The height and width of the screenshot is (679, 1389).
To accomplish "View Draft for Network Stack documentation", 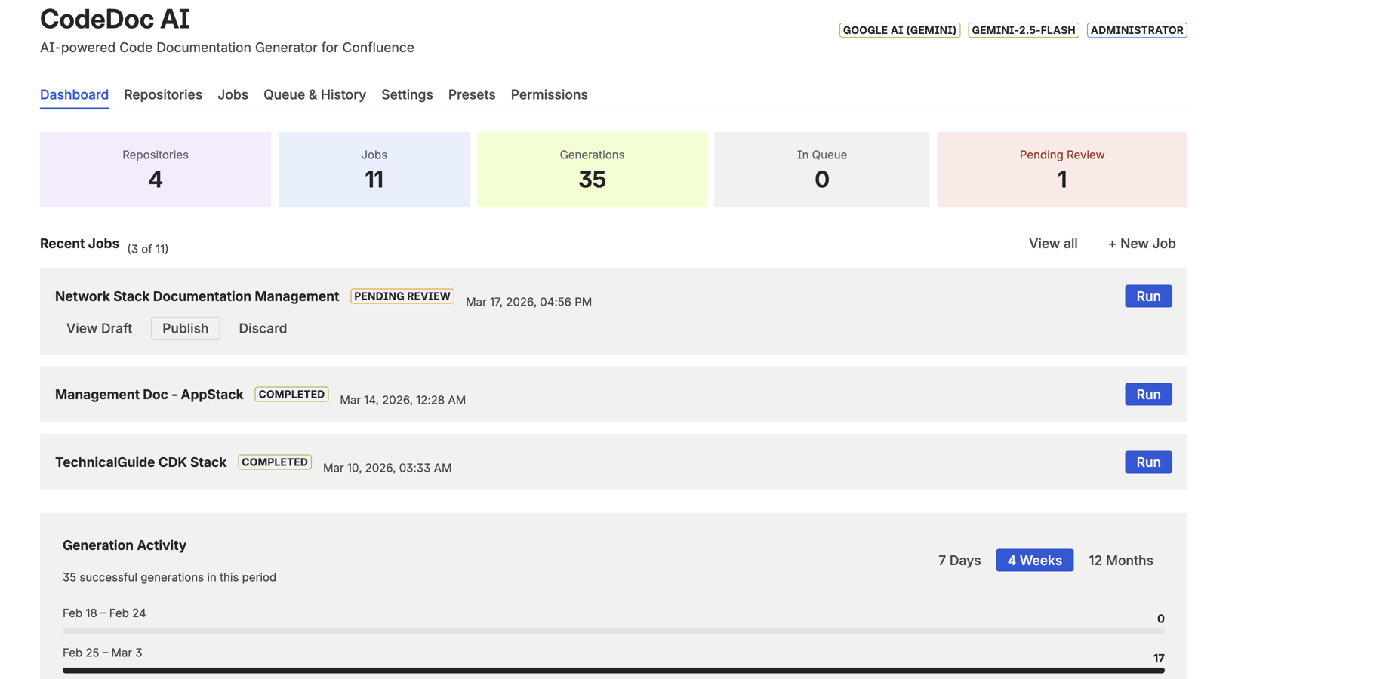I will pyautogui.click(x=99, y=328).
